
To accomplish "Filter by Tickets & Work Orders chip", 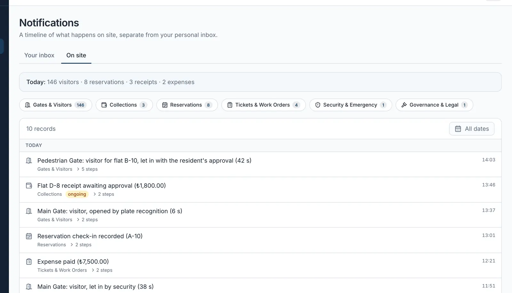I will [263, 105].
